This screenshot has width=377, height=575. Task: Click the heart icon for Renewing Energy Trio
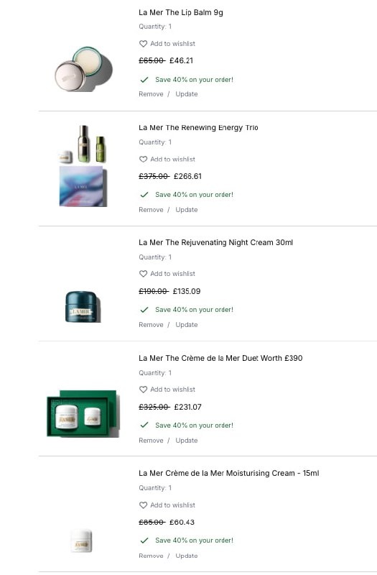[x=143, y=159]
